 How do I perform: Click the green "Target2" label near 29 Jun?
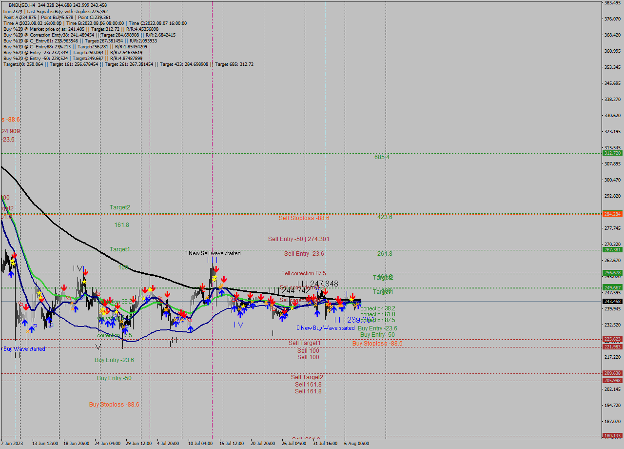[119, 207]
